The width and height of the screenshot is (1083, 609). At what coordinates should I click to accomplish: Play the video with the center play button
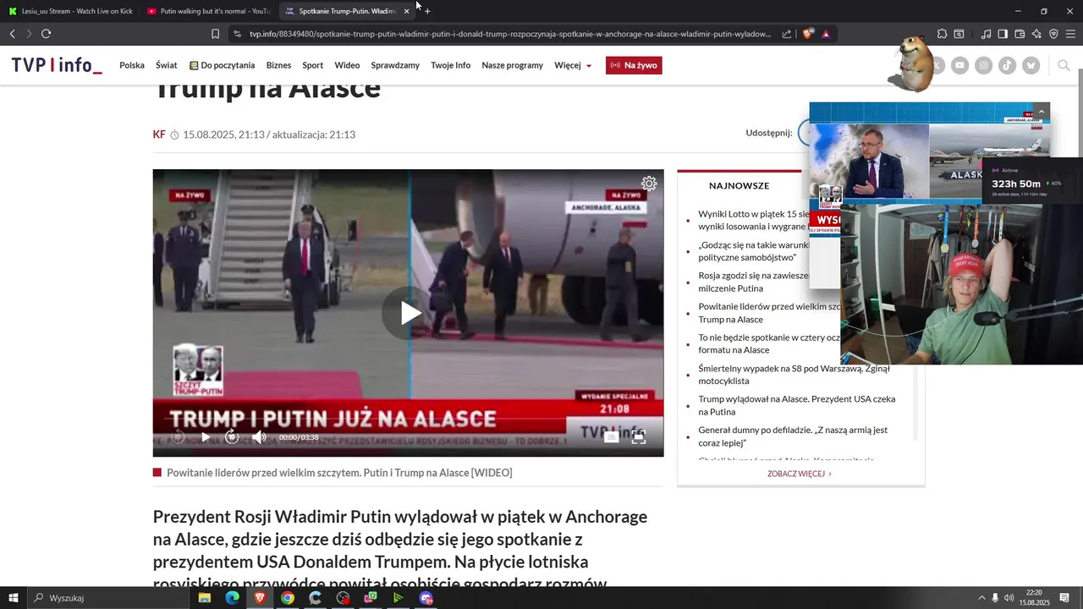click(x=408, y=313)
